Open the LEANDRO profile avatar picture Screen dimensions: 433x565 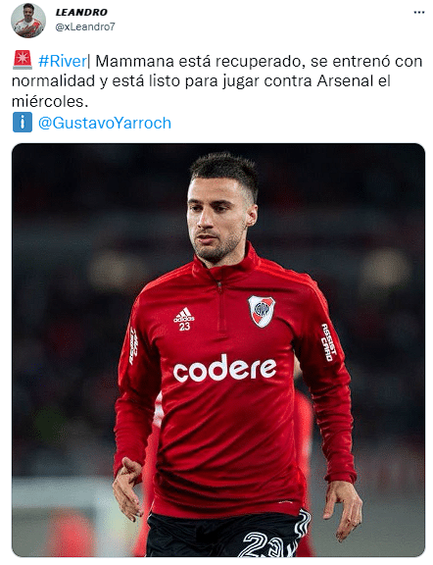28,21
